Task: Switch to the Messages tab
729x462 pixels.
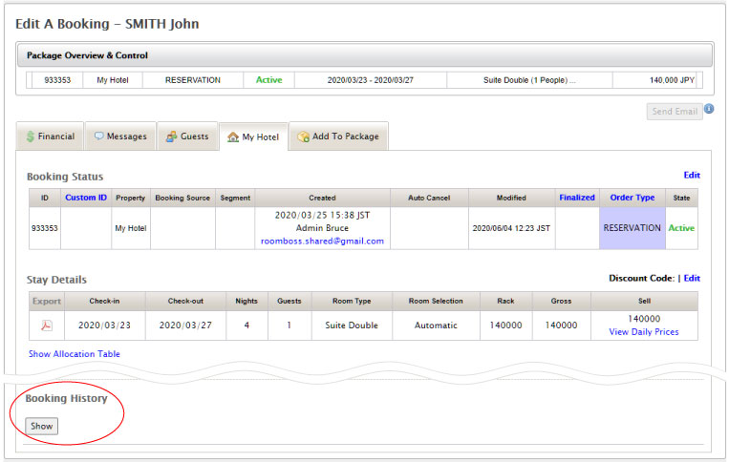Action: [119, 136]
